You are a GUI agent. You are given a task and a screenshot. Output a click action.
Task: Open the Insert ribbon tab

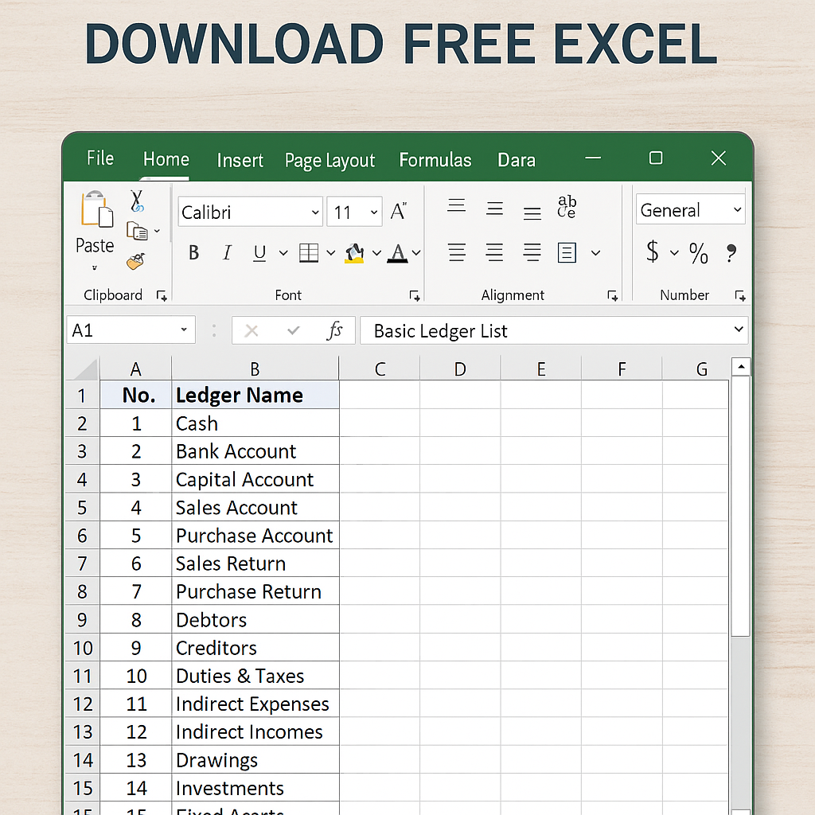pos(240,160)
